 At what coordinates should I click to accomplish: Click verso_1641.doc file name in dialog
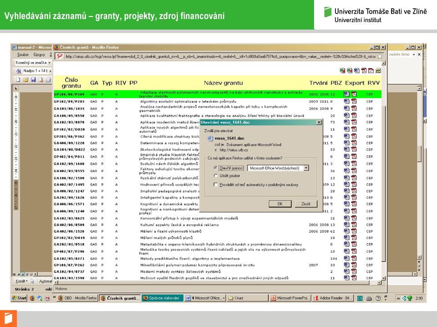(229, 138)
